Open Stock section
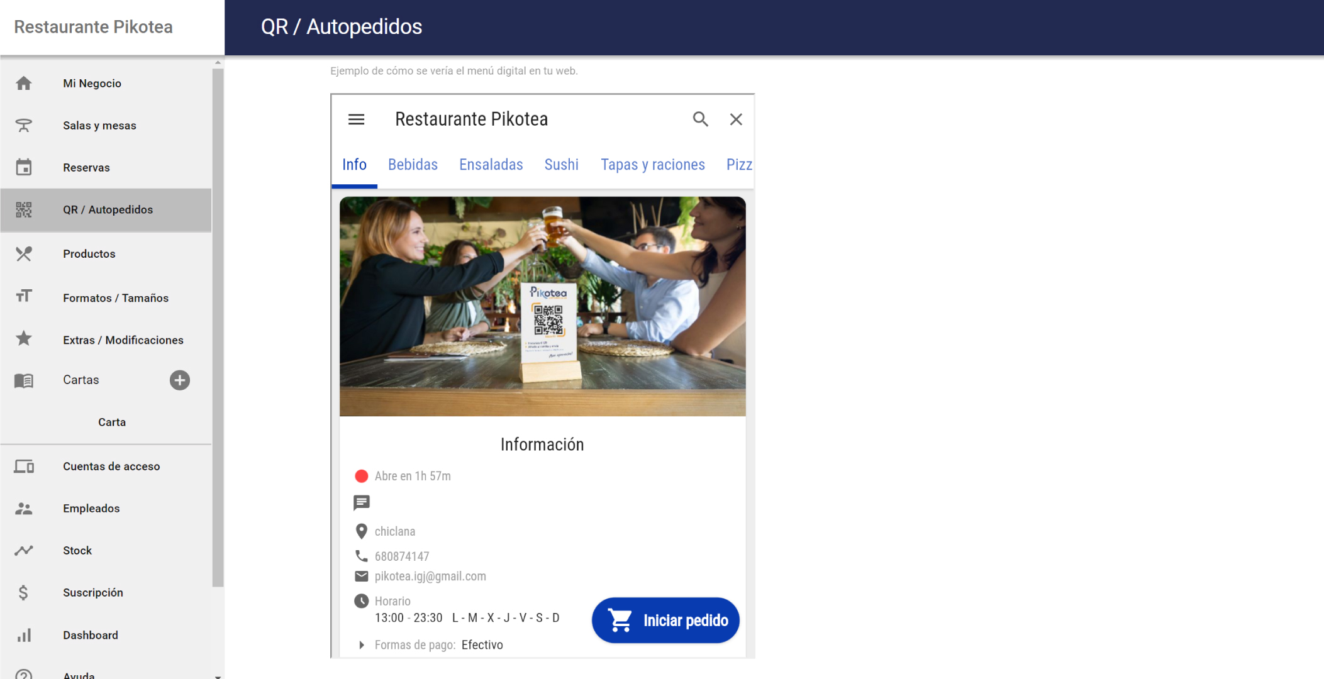 (106, 550)
